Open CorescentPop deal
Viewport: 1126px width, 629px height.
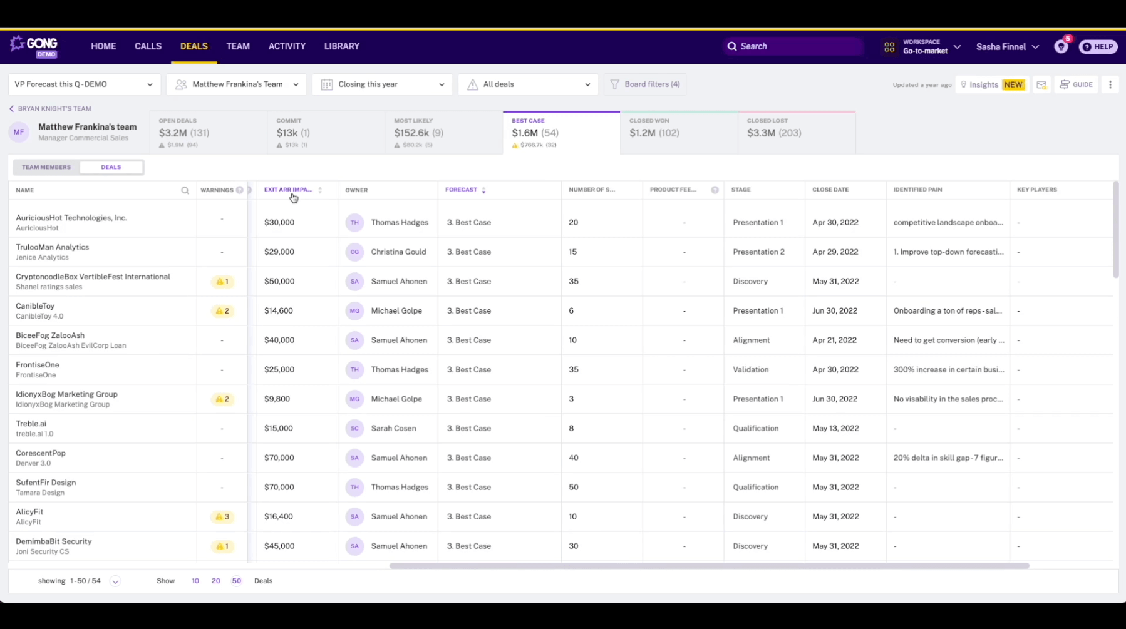pyautogui.click(x=40, y=453)
